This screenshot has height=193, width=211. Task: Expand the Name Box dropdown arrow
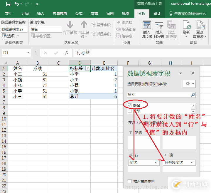click(x=28, y=53)
